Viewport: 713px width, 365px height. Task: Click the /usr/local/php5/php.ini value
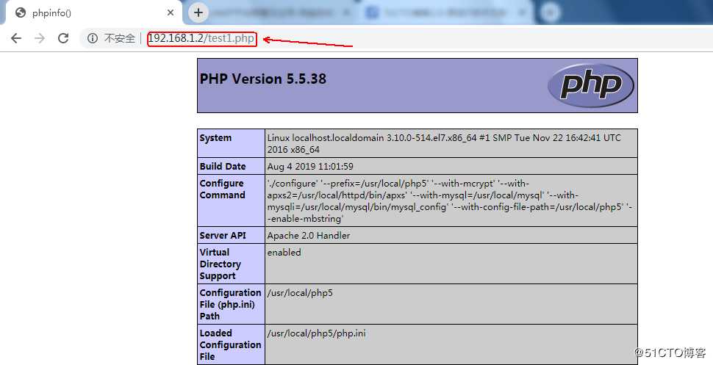(x=317, y=333)
